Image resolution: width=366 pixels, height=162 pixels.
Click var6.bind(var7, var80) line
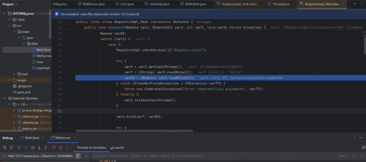click(140, 117)
